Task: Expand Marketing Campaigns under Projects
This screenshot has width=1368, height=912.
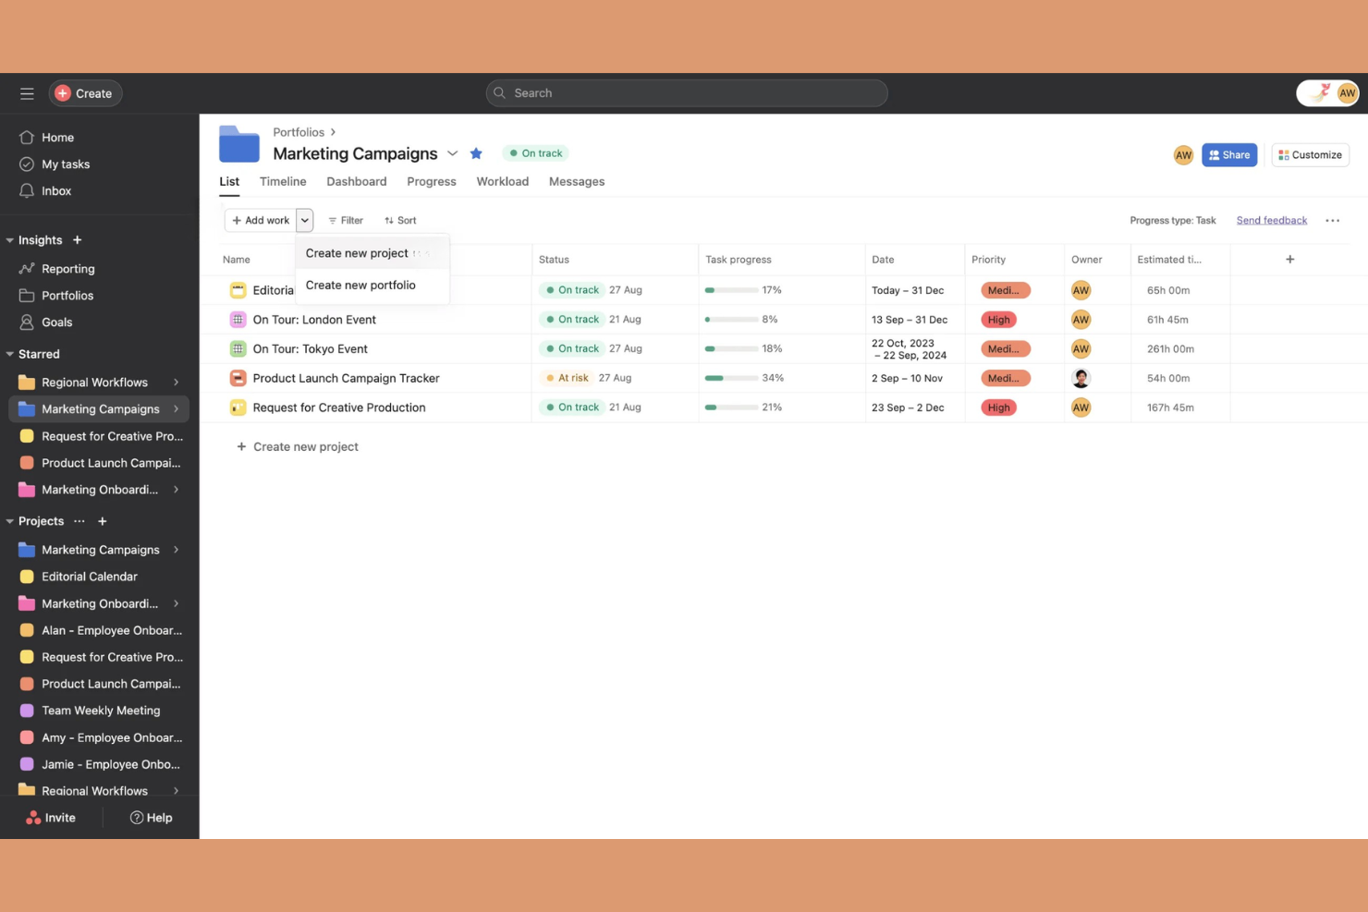Action: [176, 550]
